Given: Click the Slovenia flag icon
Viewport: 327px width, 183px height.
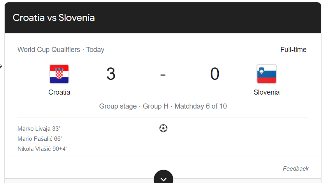Looking at the screenshot, I should [267, 74].
